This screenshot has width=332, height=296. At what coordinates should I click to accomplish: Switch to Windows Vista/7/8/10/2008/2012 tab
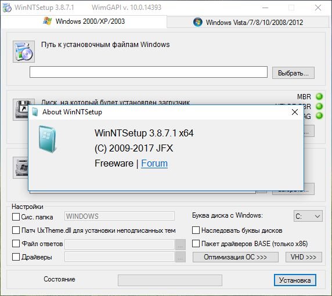click(x=248, y=22)
